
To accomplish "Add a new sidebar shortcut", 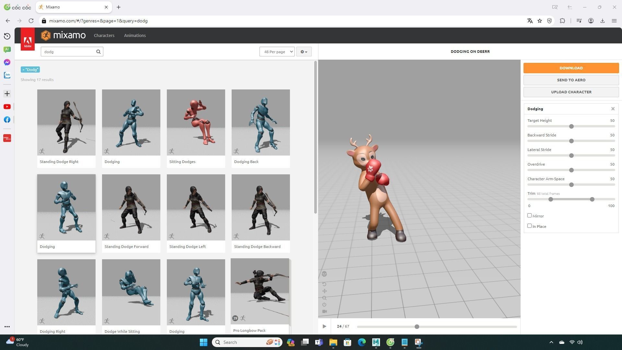I will [7, 94].
